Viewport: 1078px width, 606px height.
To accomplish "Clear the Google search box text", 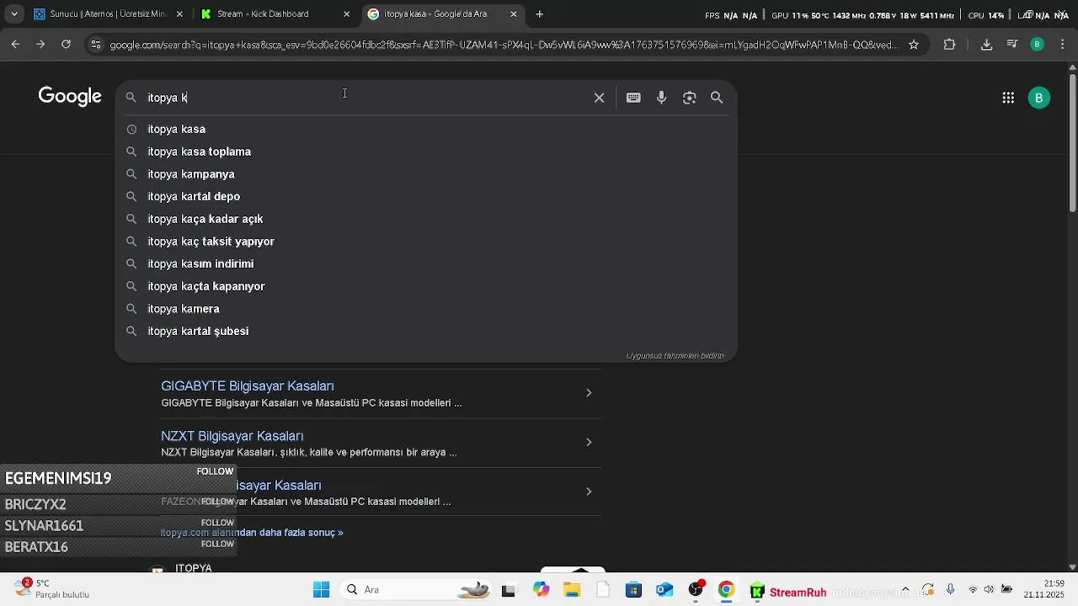I will [x=599, y=98].
